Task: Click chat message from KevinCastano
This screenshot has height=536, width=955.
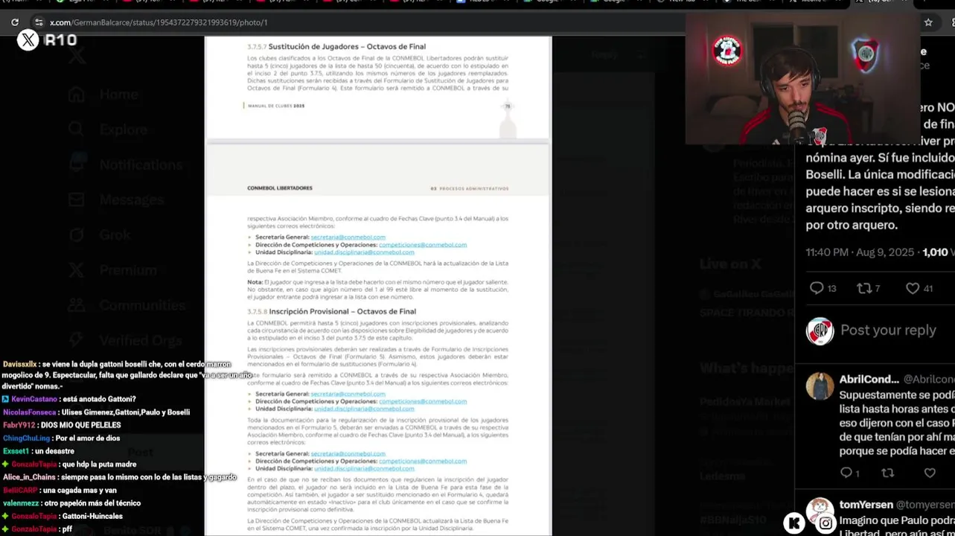Action: point(69,399)
